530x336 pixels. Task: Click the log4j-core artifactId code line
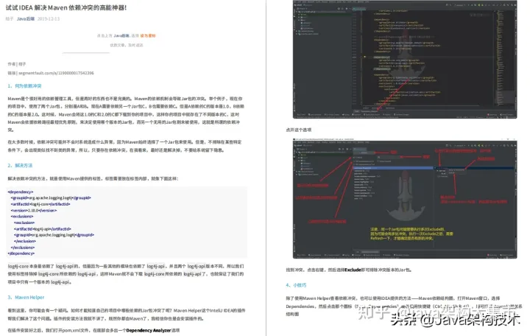click(x=40, y=204)
